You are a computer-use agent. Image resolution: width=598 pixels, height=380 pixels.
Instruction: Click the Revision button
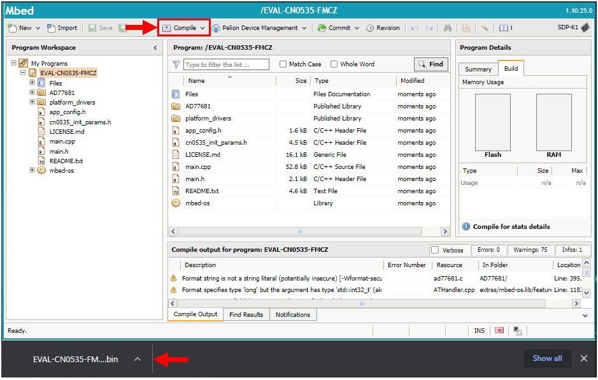coord(383,28)
